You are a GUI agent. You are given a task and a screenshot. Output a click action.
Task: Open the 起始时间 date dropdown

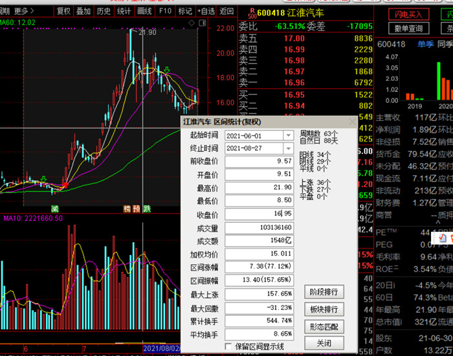click(x=288, y=135)
